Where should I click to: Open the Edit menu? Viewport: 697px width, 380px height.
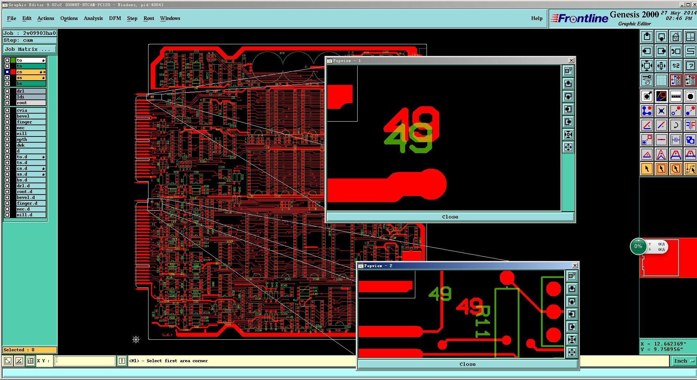27,19
